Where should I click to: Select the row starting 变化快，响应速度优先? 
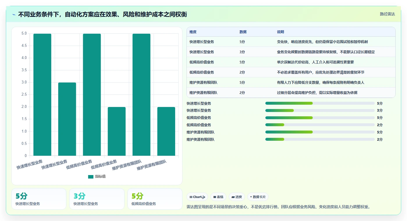pyautogui.click(x=291, y=42)
